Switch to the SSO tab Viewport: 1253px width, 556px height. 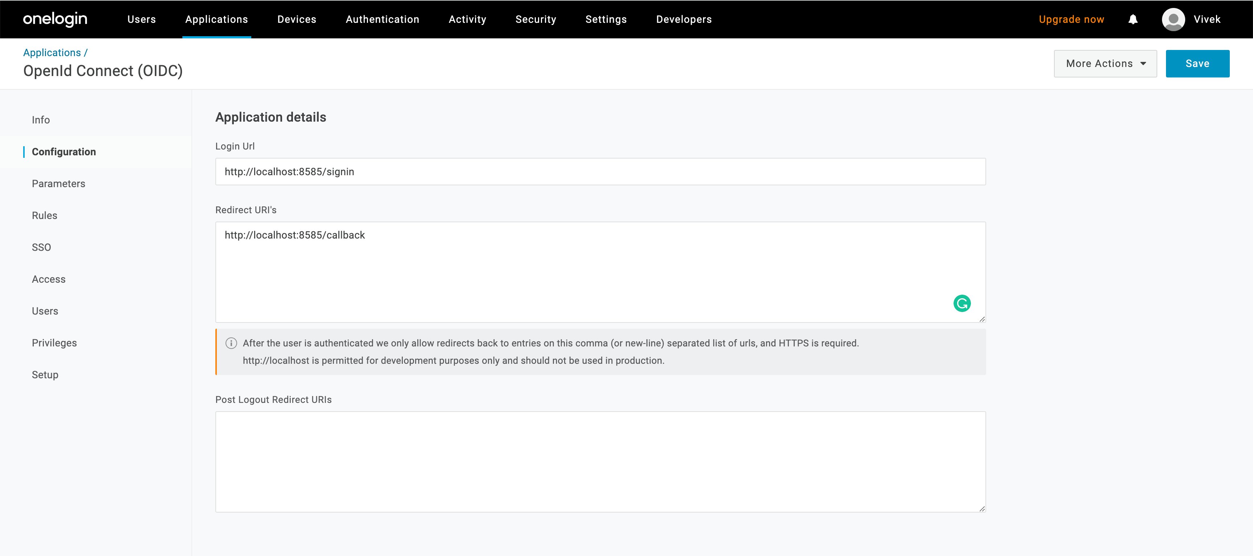point(41,248)
